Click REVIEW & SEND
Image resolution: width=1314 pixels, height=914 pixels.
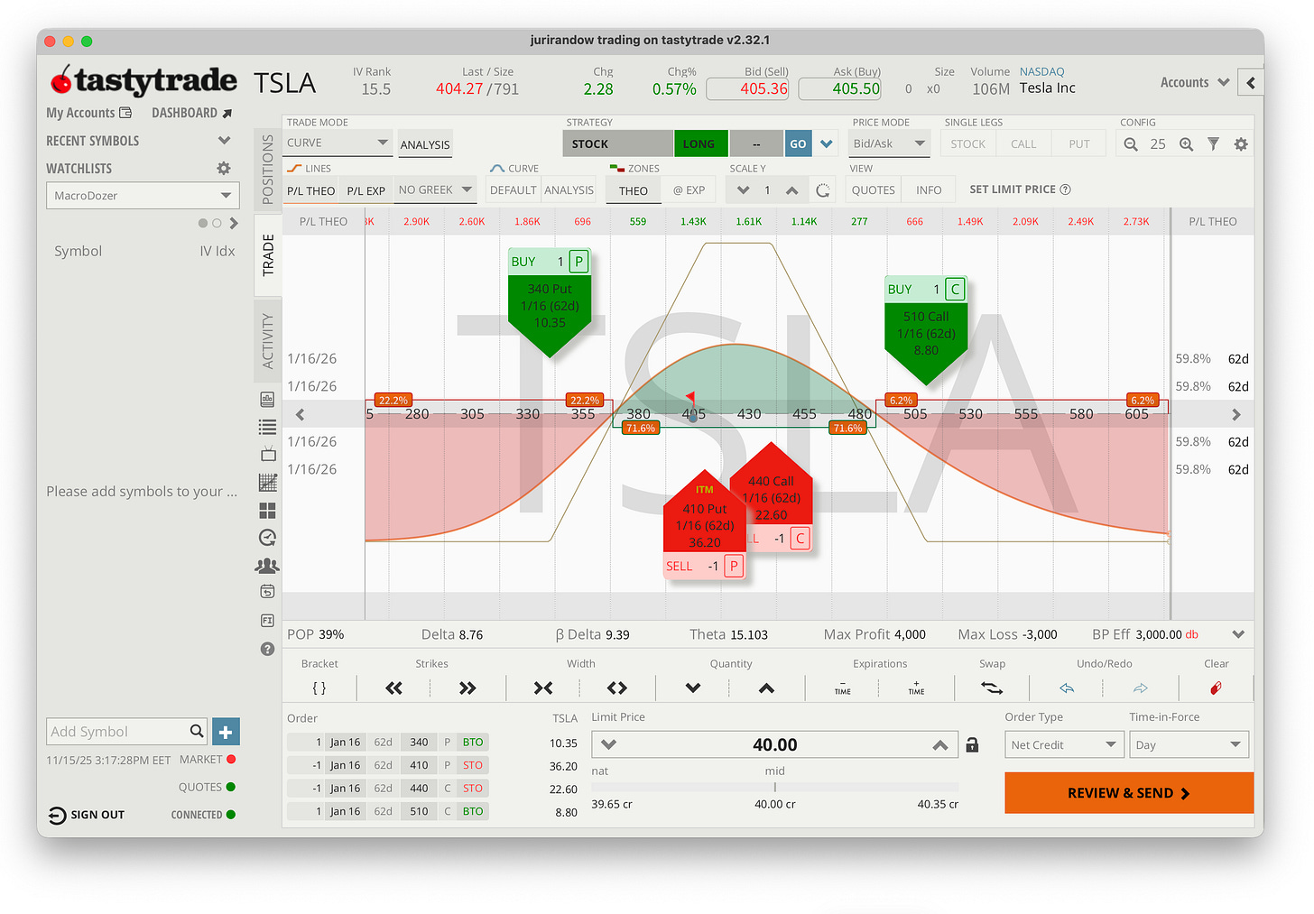pyautogui.click(x=1129, y=793)
